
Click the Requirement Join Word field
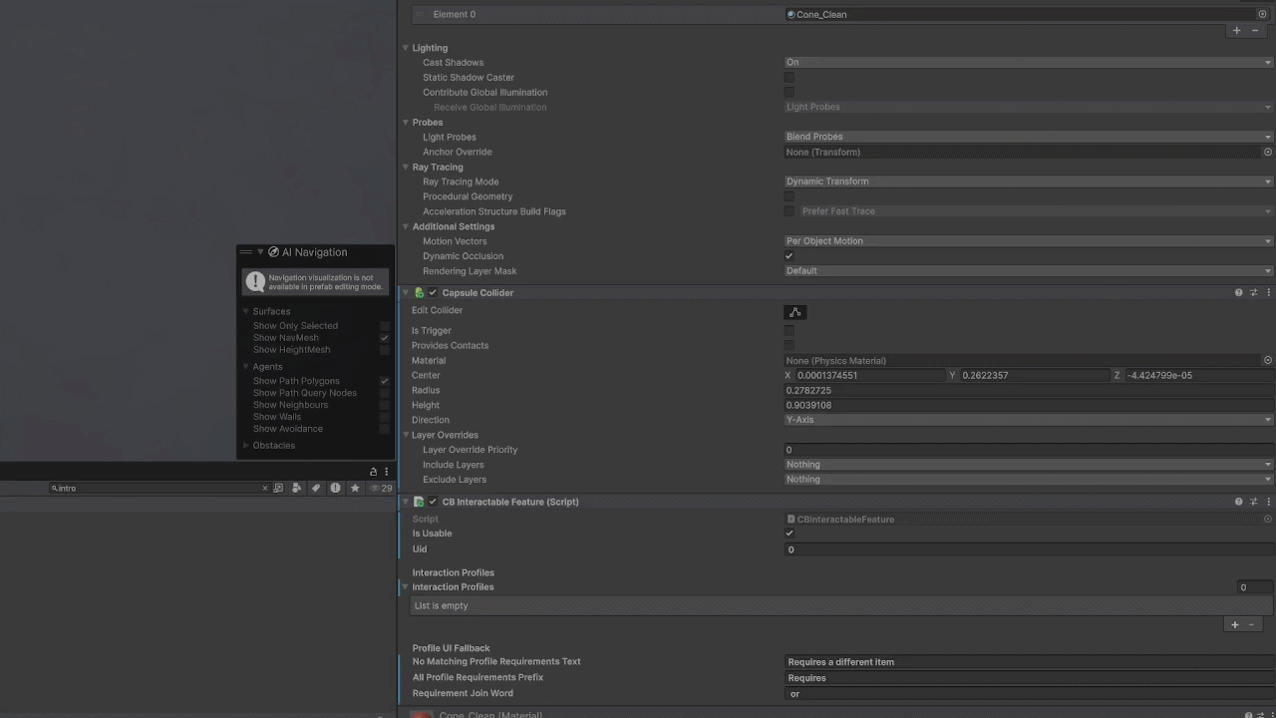[1029, 694]
